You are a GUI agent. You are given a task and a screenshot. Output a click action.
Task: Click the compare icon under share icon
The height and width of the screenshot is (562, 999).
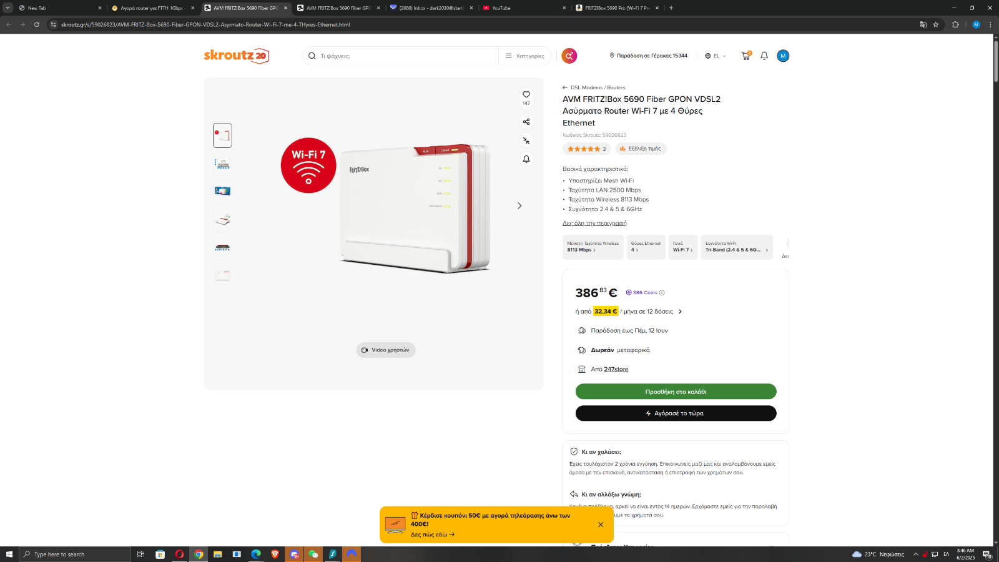pyautogui.click(x=526, y=140)
